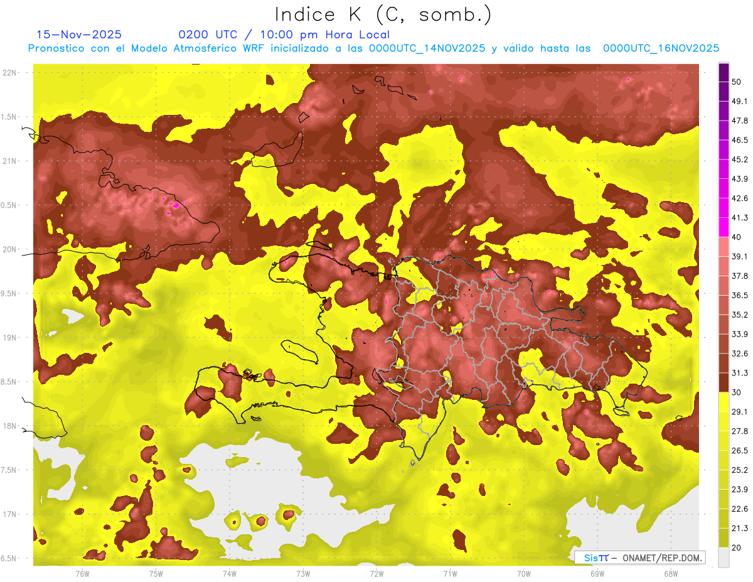Click the latitude label "22N"

pyautogui.click(x=10, y=73)
